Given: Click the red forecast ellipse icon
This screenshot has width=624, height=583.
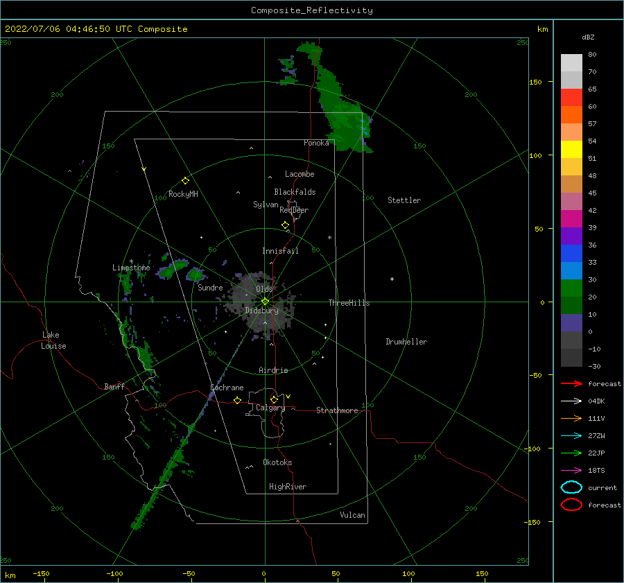Looking at the screenshot, I should coord(571,505).
